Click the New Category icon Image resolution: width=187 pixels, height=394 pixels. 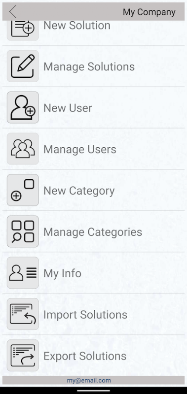click(x=23, y=190)
